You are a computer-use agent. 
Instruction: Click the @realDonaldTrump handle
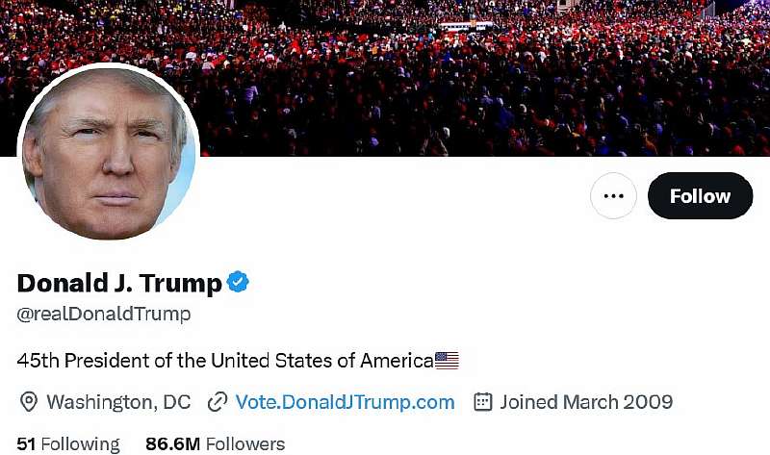pos(104,314)
